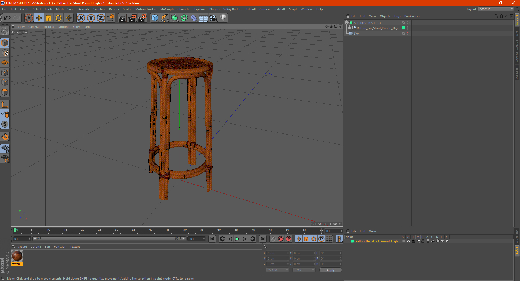Viewport: 520px width, 281px height.
Task: Go to end of animation
Action: [x=263, y=239]
